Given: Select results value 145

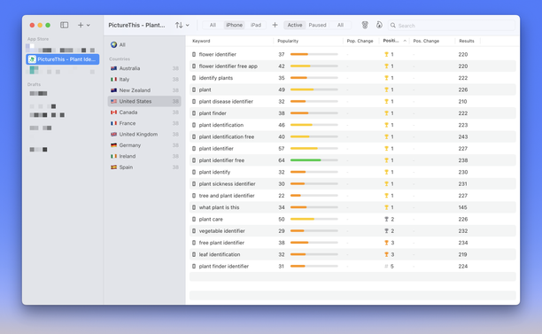Looking at the screenshot, I should tap(462, 207).
